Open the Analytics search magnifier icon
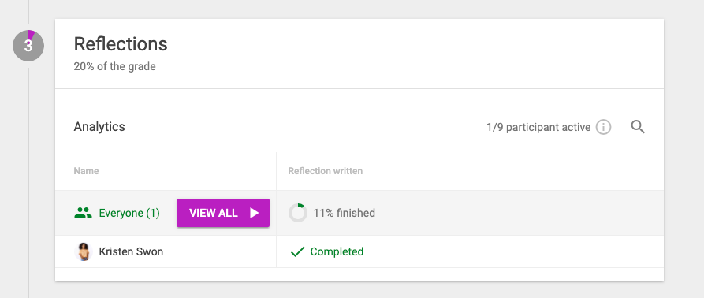The height and width of the screenshot is (298, 704). tap(638, 127)
